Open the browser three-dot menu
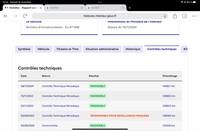Viewport: 200px width, 131px height. pos(194,16)
